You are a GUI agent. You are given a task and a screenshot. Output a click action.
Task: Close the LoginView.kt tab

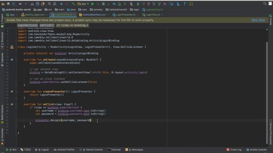pyautogui.click(x=163, y=15)
